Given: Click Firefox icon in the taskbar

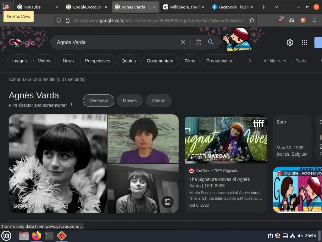Looking at the screenshot, I should click(x=36, y=236).
